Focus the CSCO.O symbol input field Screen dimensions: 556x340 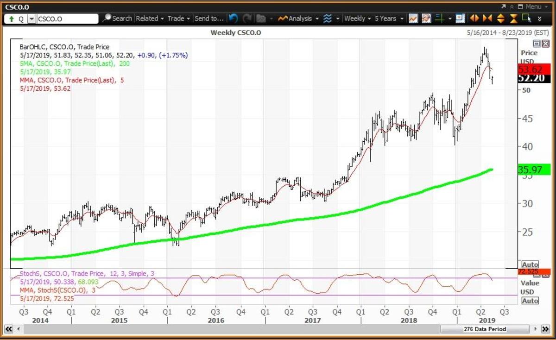point(67,19)
